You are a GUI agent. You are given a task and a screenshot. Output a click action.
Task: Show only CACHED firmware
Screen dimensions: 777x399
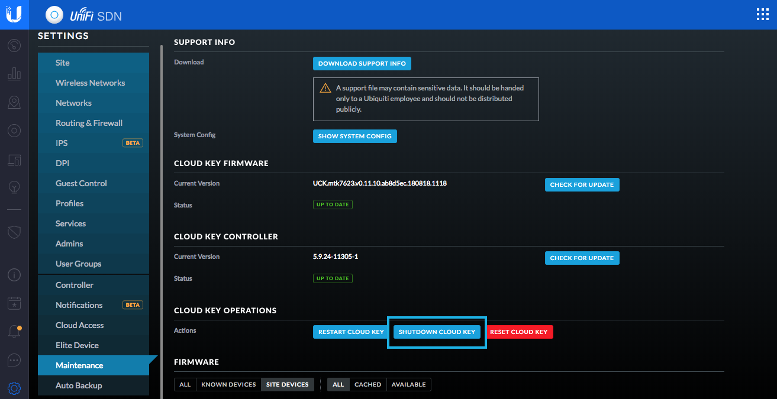(x=367, y=384)
